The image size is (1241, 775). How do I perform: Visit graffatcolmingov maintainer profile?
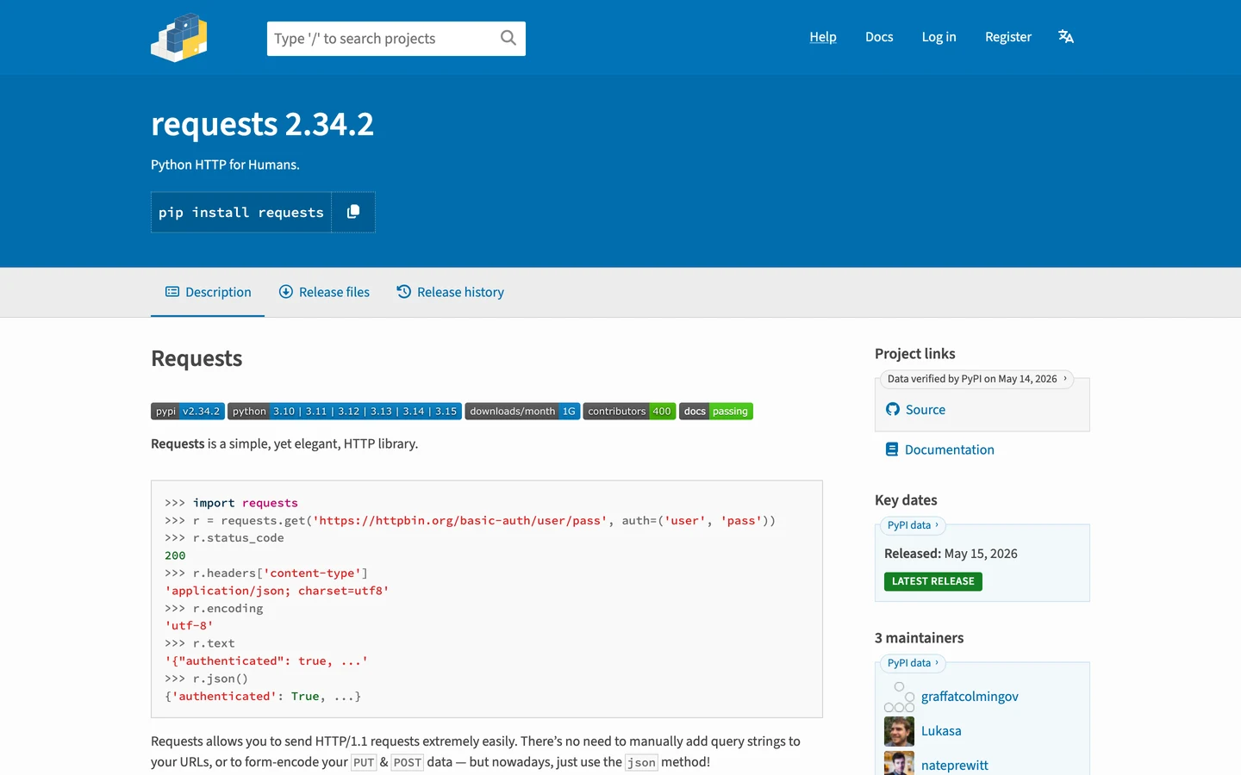[970, 697]
